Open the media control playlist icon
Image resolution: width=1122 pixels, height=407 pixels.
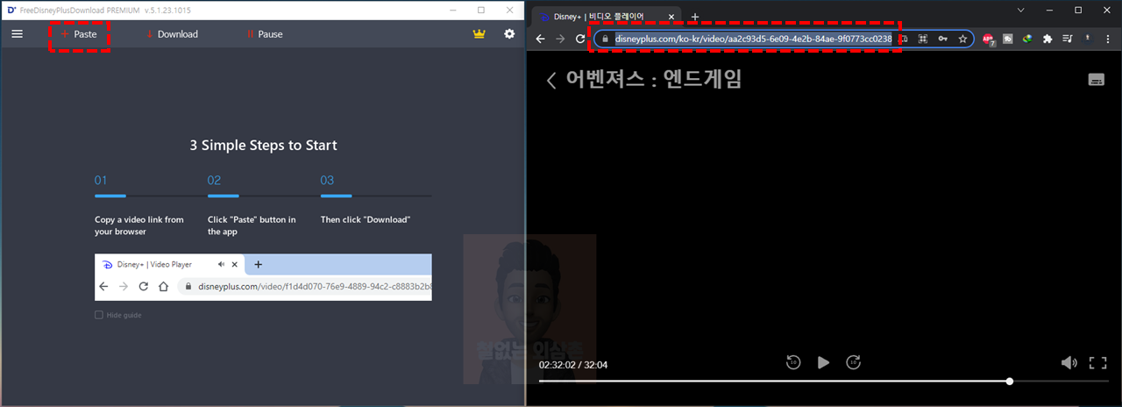pos(1067,39)
